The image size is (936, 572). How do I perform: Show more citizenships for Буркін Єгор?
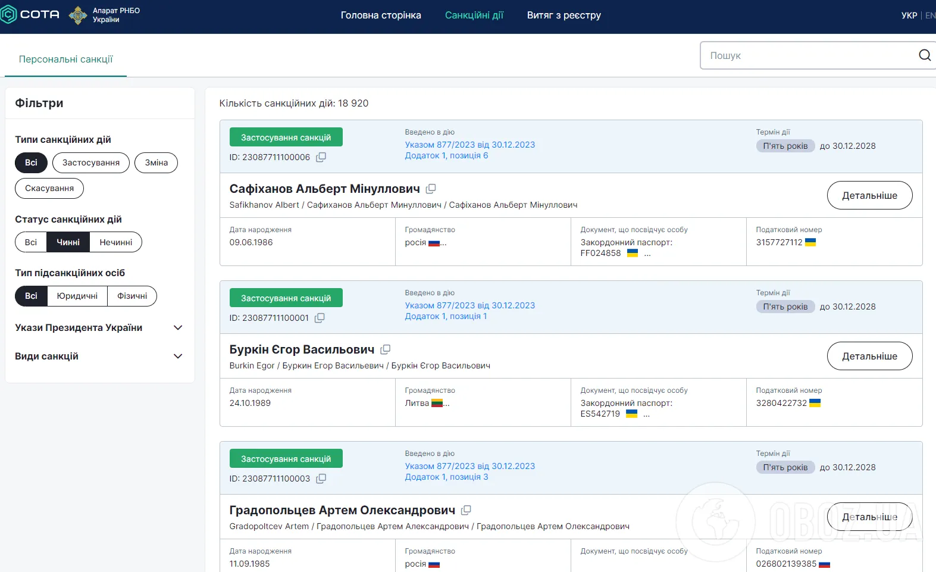446,404
